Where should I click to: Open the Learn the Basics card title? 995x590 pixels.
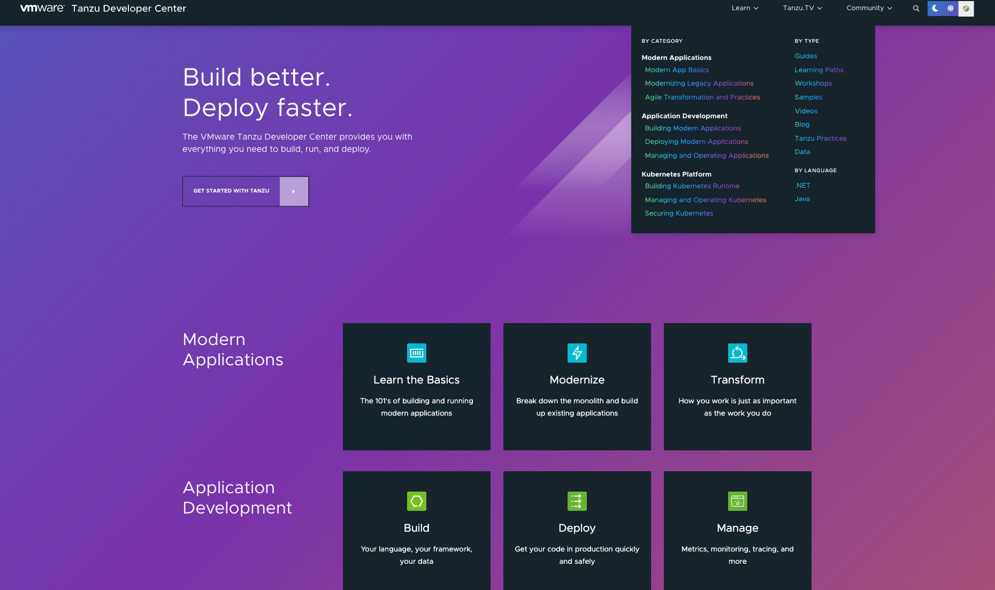point(417,380)
